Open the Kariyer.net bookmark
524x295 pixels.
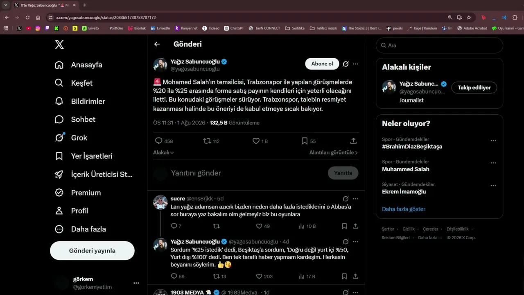click(x=186, y=28)
